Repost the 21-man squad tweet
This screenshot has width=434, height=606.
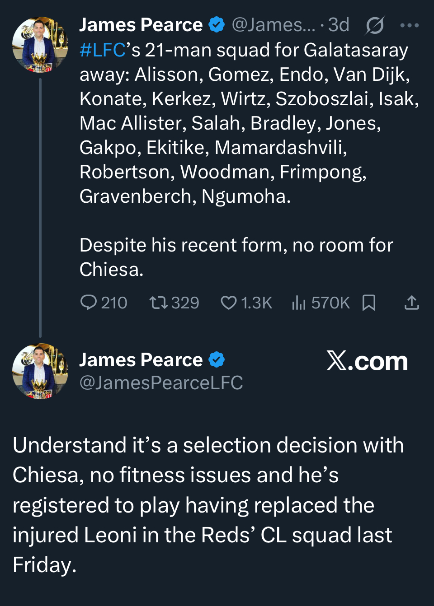pyautogui.click(x=159, y=303)
